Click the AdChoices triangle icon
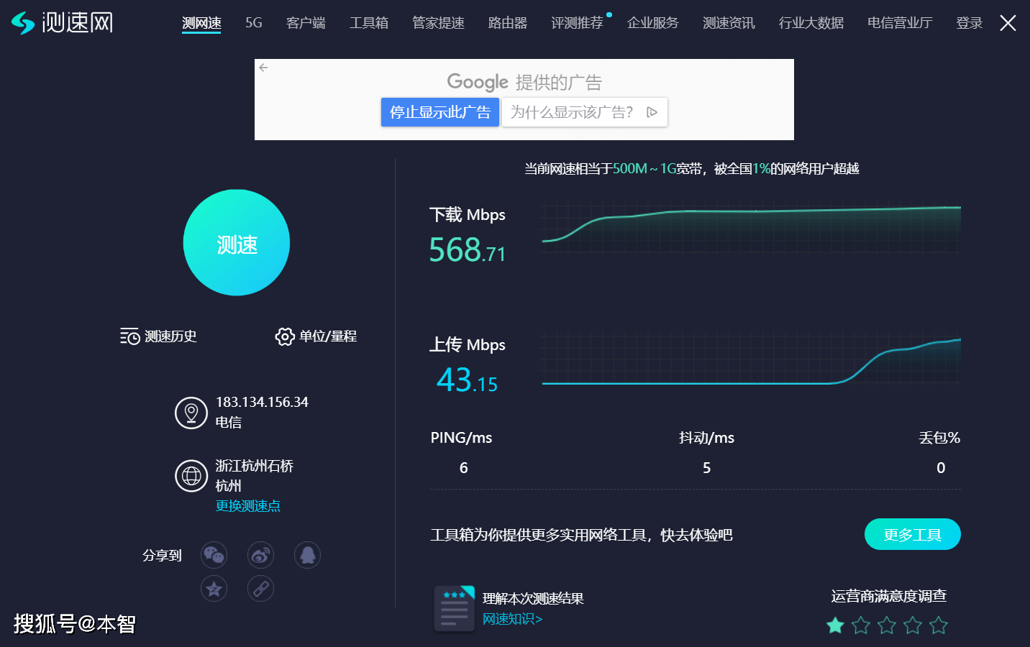 [652, 112]
